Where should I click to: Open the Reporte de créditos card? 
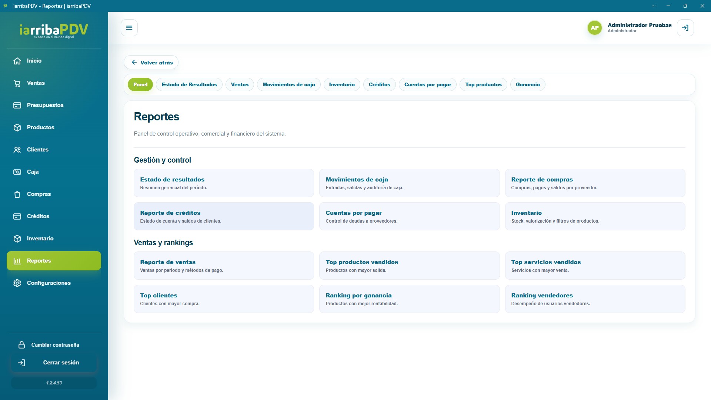point(224,216)
